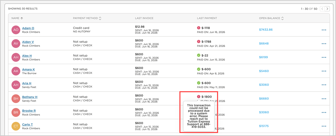Image resolution: width=336 pixels, height=136 pixels.
Task: Open the more options menu for Adam O
Action: 324,30
